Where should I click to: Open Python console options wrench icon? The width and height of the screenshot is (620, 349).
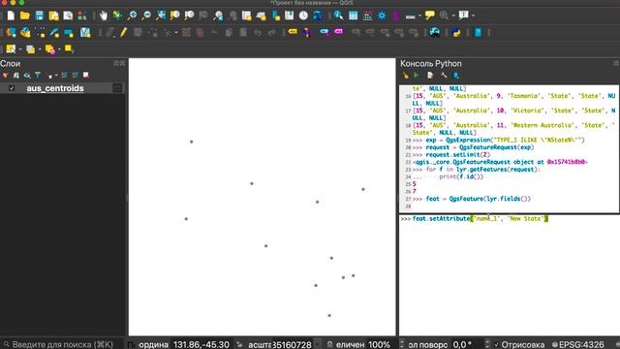pyautogui.click(x=444, y=76)
